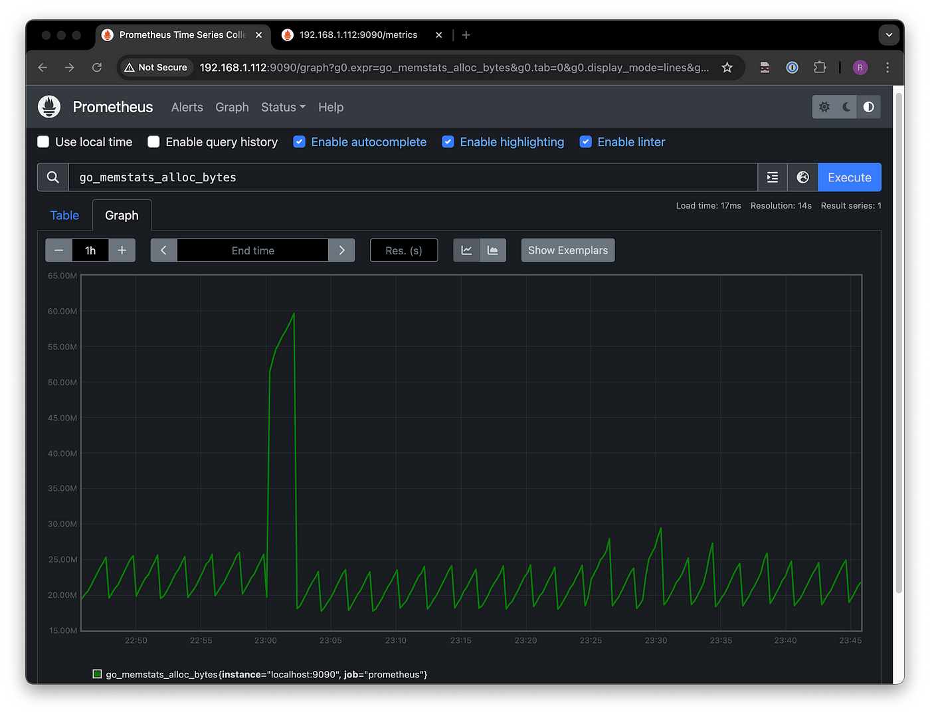The width and height of the screenshot is (930, 716).
Task: Click the Res. (s) resolution field
Action: pyautogui.click(x=404, y=250)
